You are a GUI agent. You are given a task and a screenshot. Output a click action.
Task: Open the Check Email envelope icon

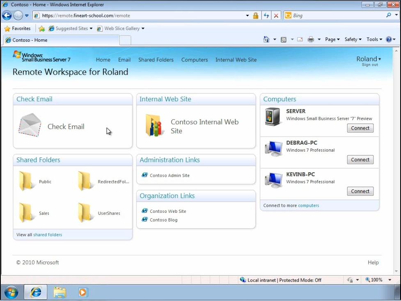[x=30, y=125]
